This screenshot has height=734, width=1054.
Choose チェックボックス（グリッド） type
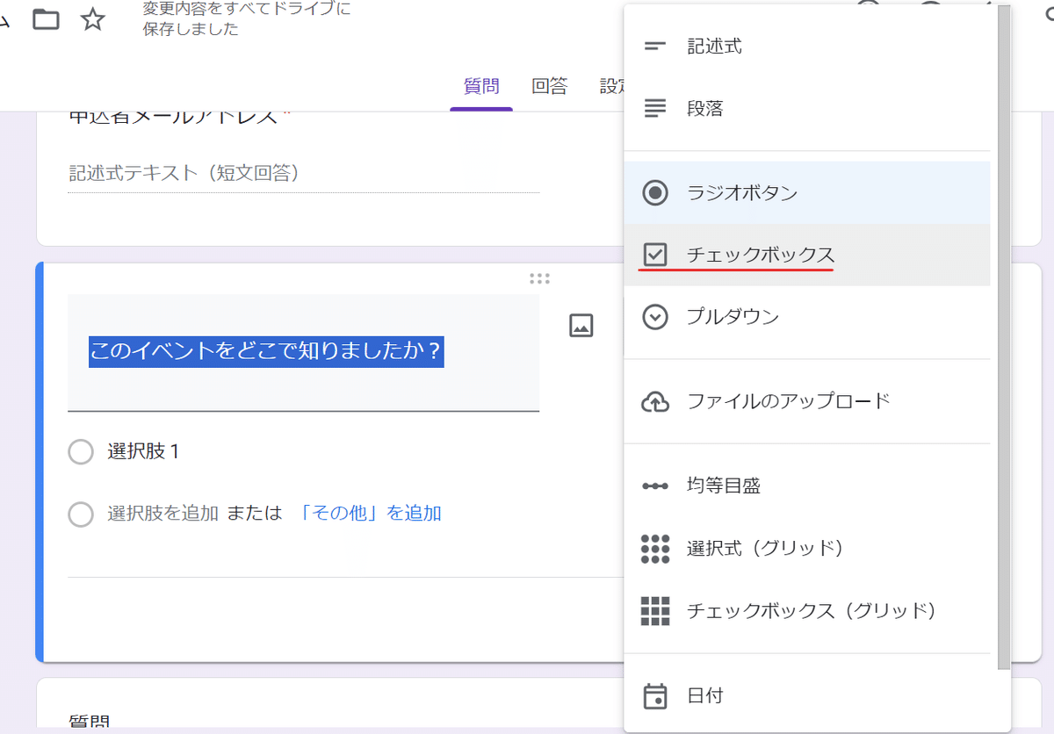807,610
